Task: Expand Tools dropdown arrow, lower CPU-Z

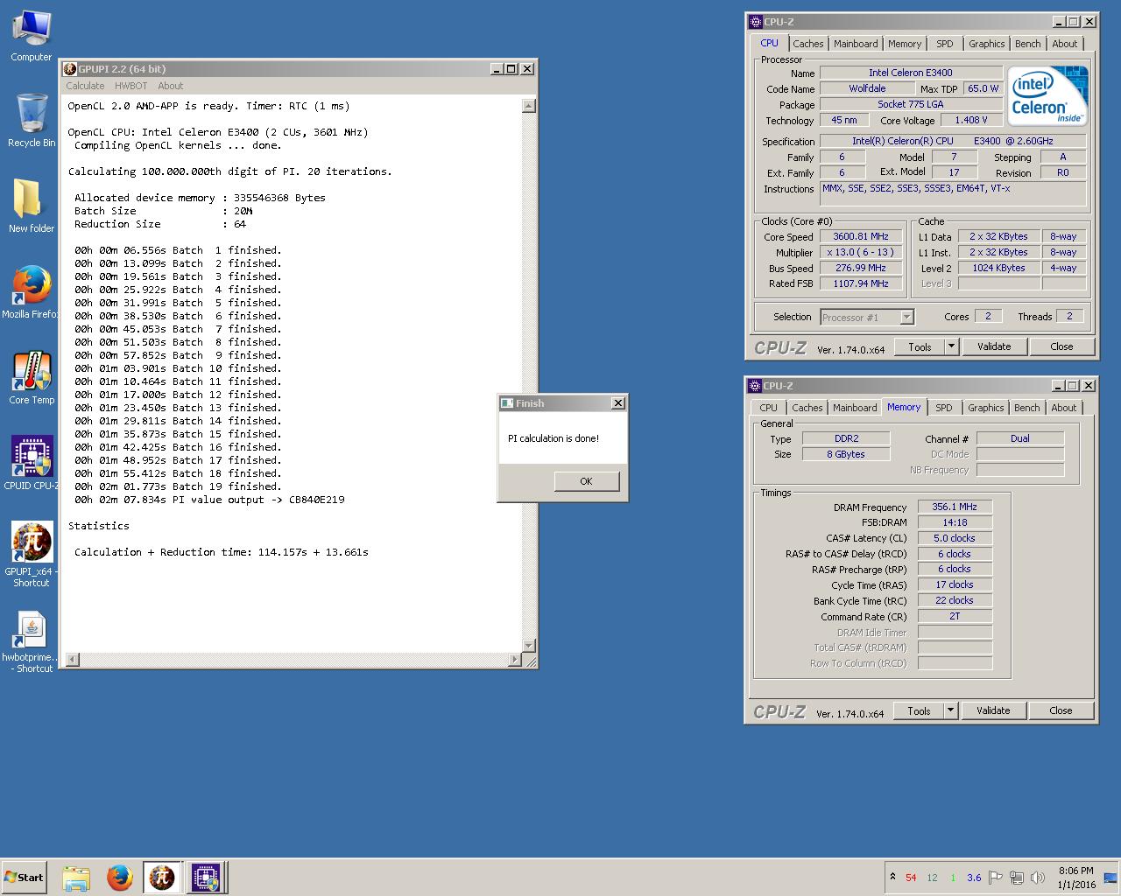Action: click(x=950, y=710)
